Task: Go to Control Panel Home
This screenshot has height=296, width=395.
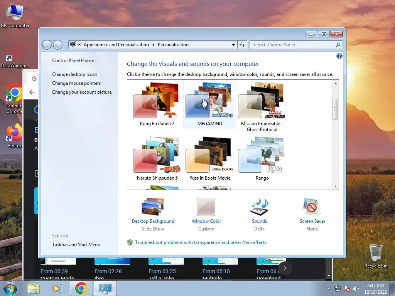Action: point(73,61)
